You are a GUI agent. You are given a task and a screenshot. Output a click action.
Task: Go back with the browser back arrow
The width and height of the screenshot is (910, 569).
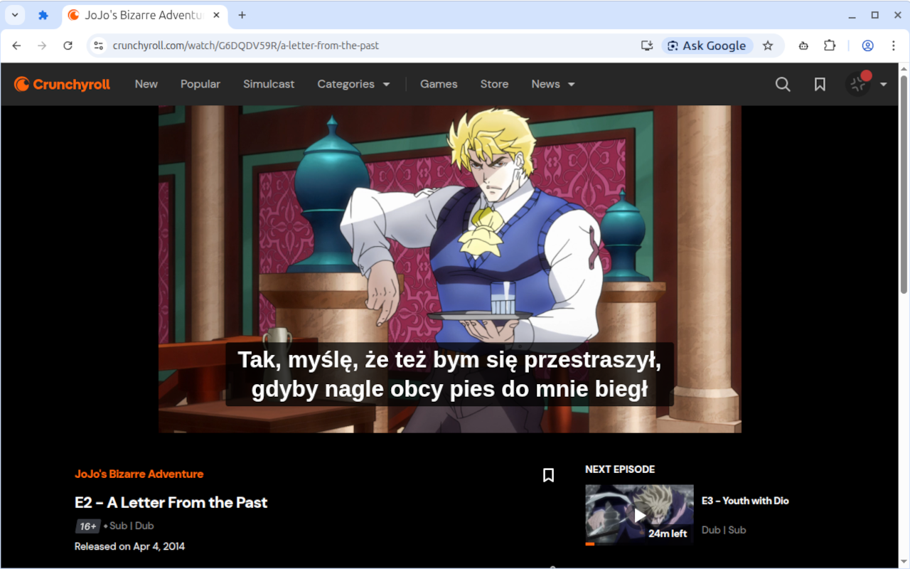click(x=16, y=46)
